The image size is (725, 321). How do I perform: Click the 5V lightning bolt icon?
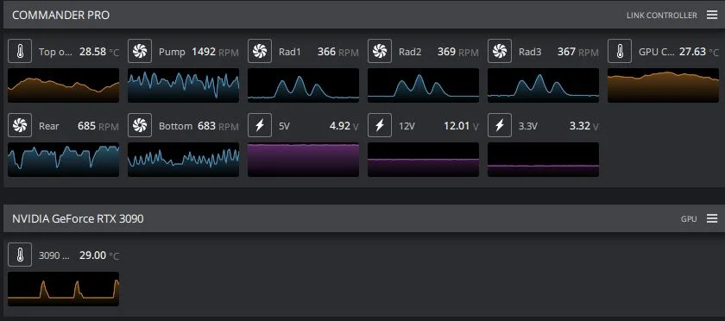260,125
